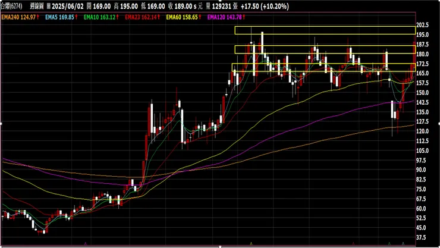
Task: Click the high price 高 195.00
Action: [x=125, y=6]
